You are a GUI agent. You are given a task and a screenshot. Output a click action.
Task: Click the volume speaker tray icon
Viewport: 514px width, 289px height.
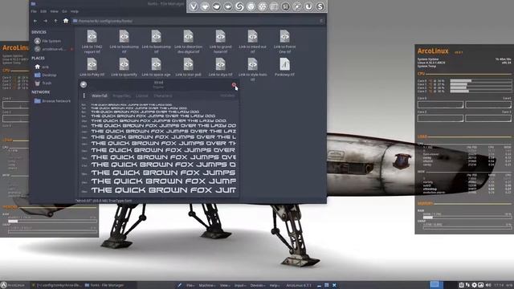pyautogui.click(x=488, y=285)
